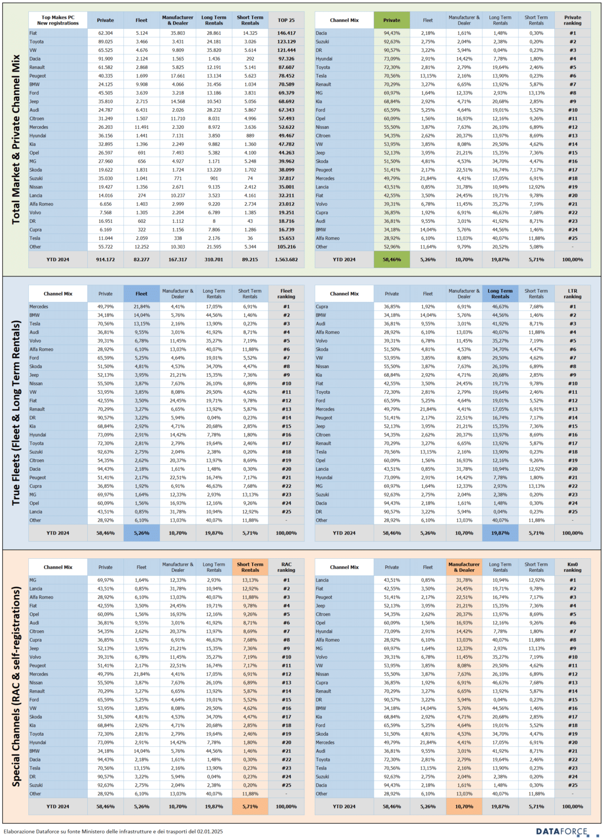Click the DATAFORCE logo at bottom right
The width and height of the screenshot is (604, 839).
562,831
